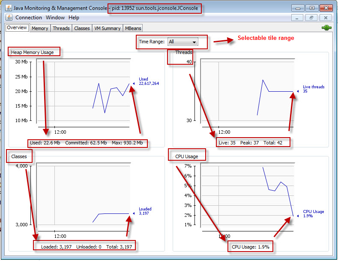This screenshot has height=261, width=338.
Task: Click the 'Heap Memory Usage' panel title
Action: [32, 52]
